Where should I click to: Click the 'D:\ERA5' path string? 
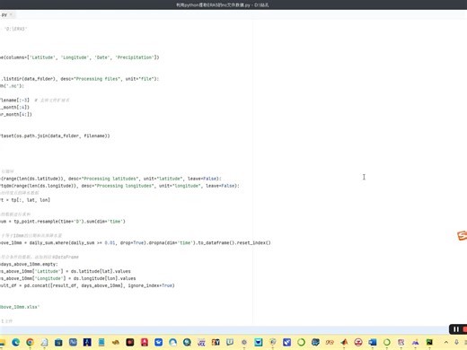15,29
